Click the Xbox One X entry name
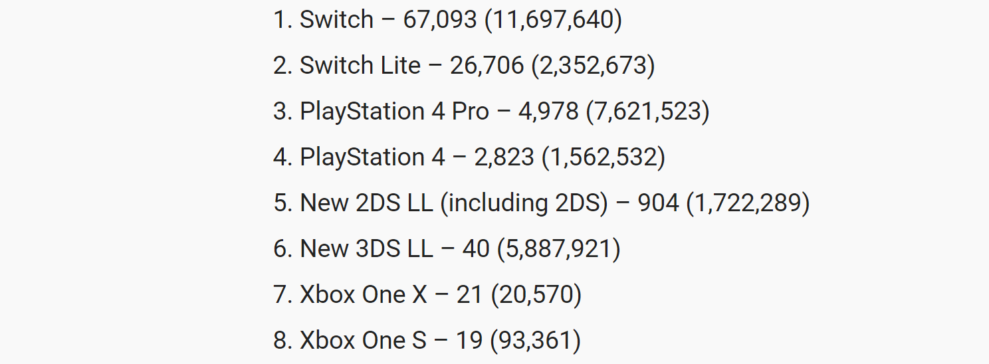Screen dimensions: 989x364 [364, 294]
